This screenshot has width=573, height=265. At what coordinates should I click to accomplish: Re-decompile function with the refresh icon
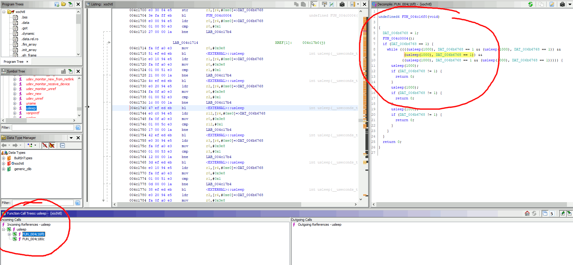pyautogui.click(x=531, y=4)
